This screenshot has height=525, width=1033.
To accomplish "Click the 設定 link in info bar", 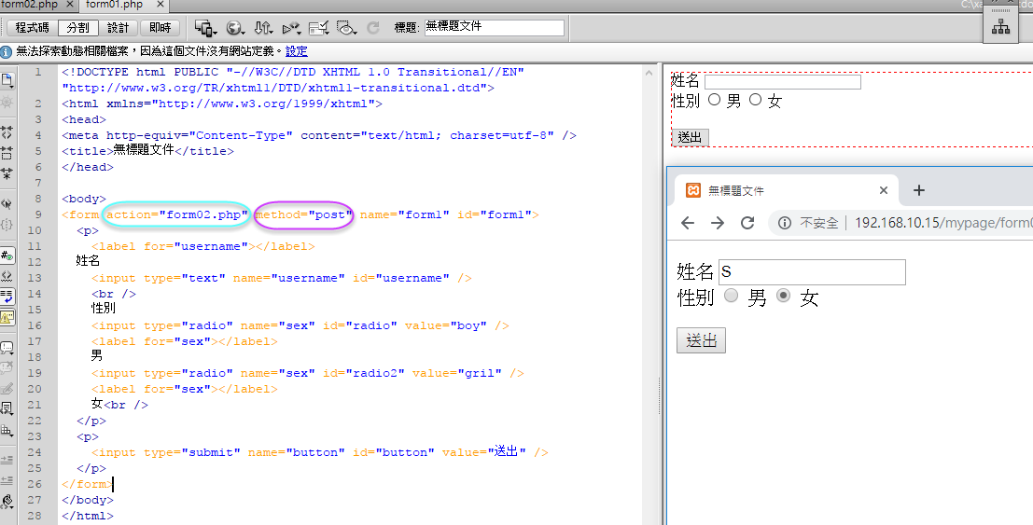I will (296, 51).
